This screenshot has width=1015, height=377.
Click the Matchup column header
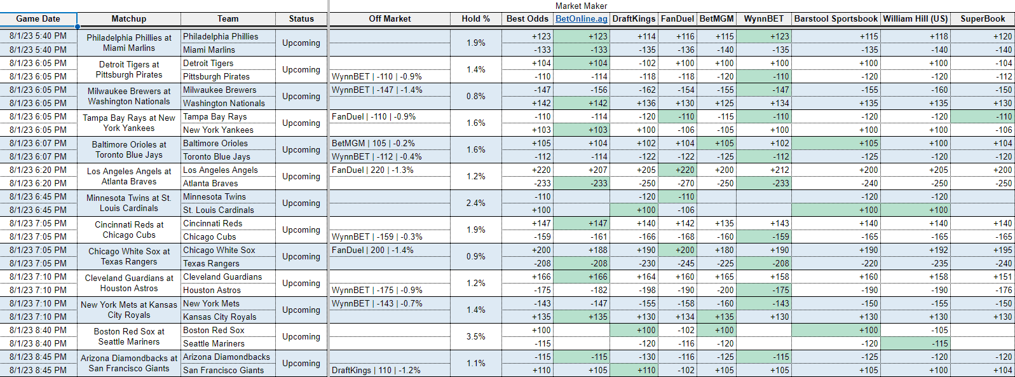point(129,19)
